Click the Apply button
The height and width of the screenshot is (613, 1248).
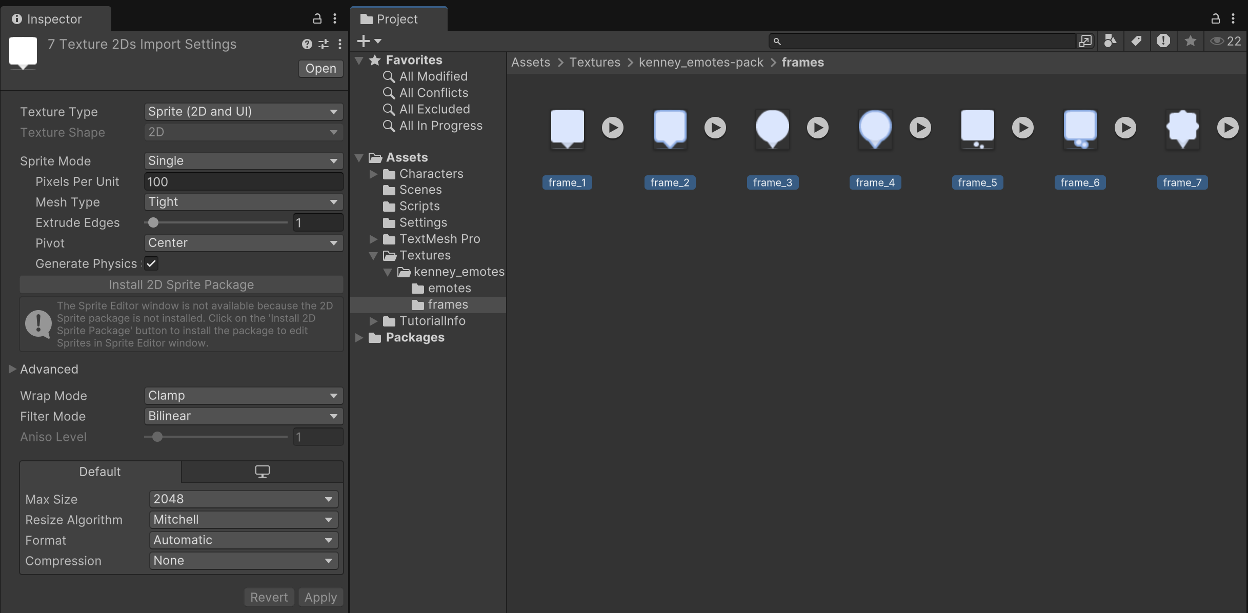pos(320,597)
